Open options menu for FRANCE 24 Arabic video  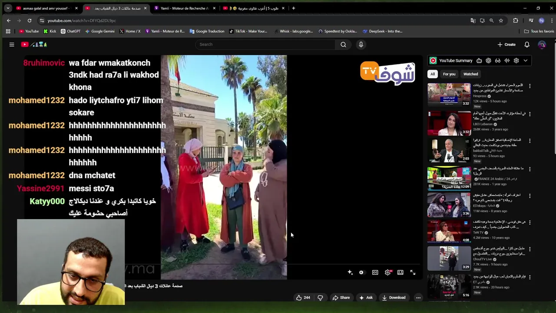pos(530,169)
